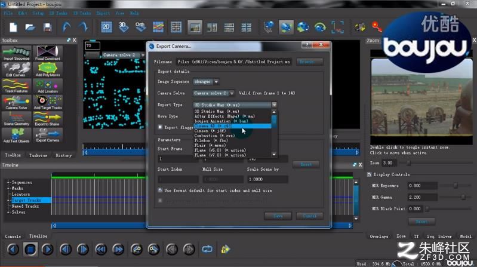The width and height of the screenshot is (477, 267).
Task: Select Add Test Objects tool
Action: coord(17,136)
